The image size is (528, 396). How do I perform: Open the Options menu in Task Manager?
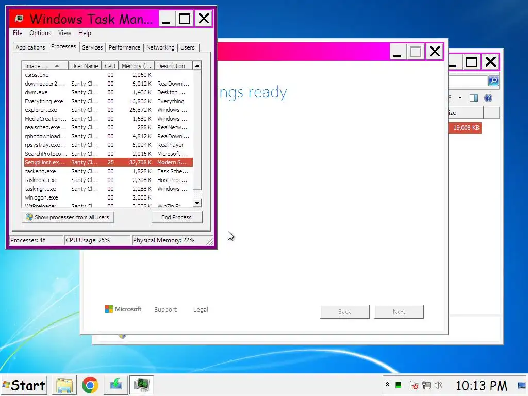(40, 33)
